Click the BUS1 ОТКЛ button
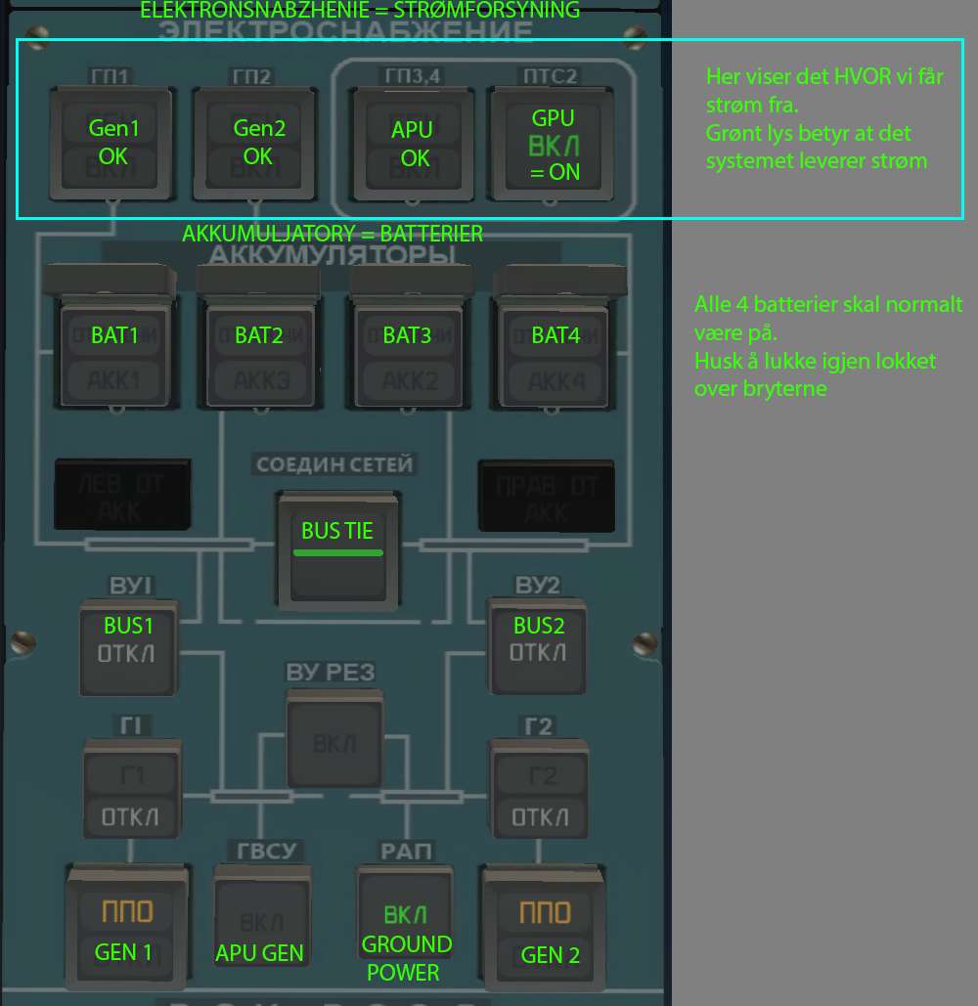This screenshot has height=1006, width=978. [130, 645]
